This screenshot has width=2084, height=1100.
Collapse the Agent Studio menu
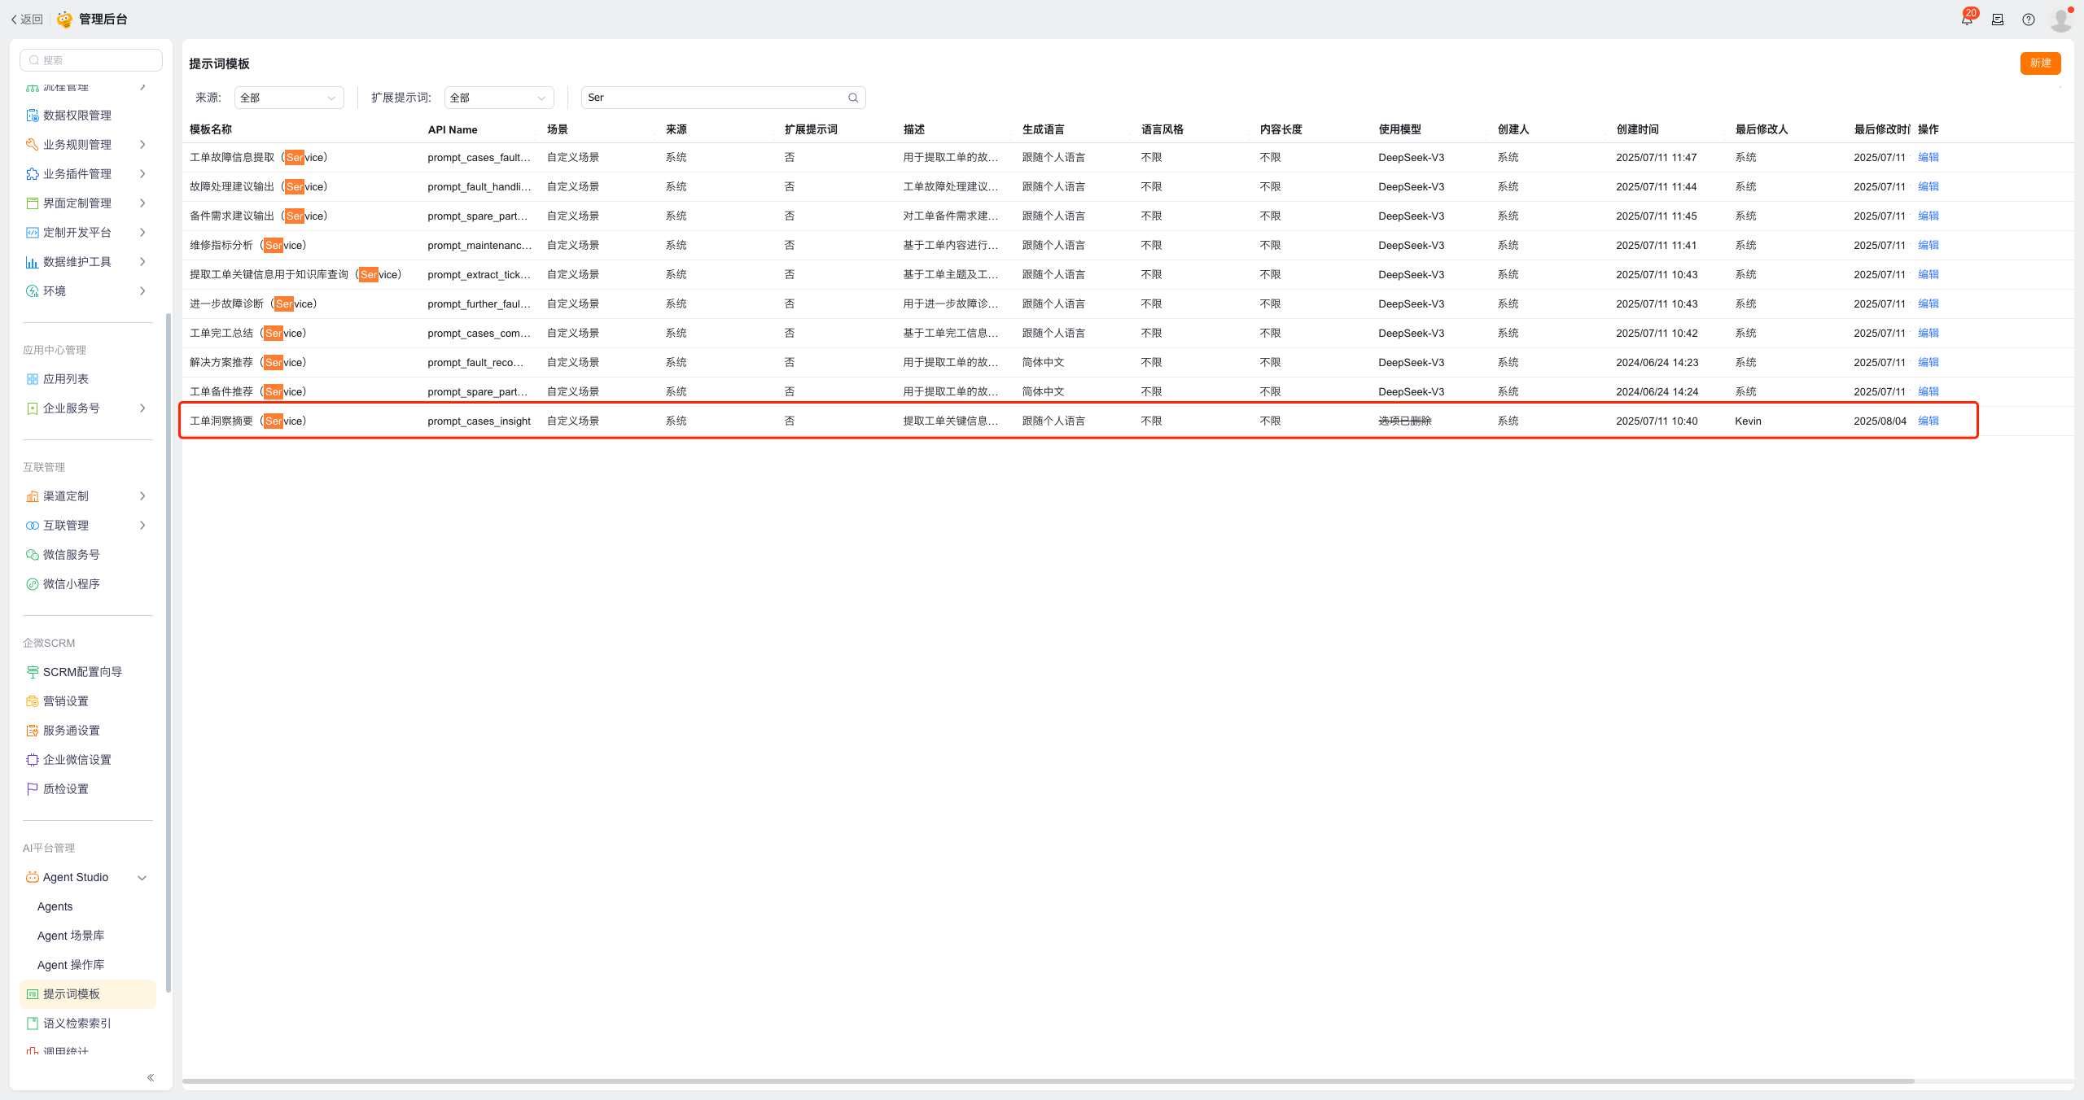tap(142, 877)
